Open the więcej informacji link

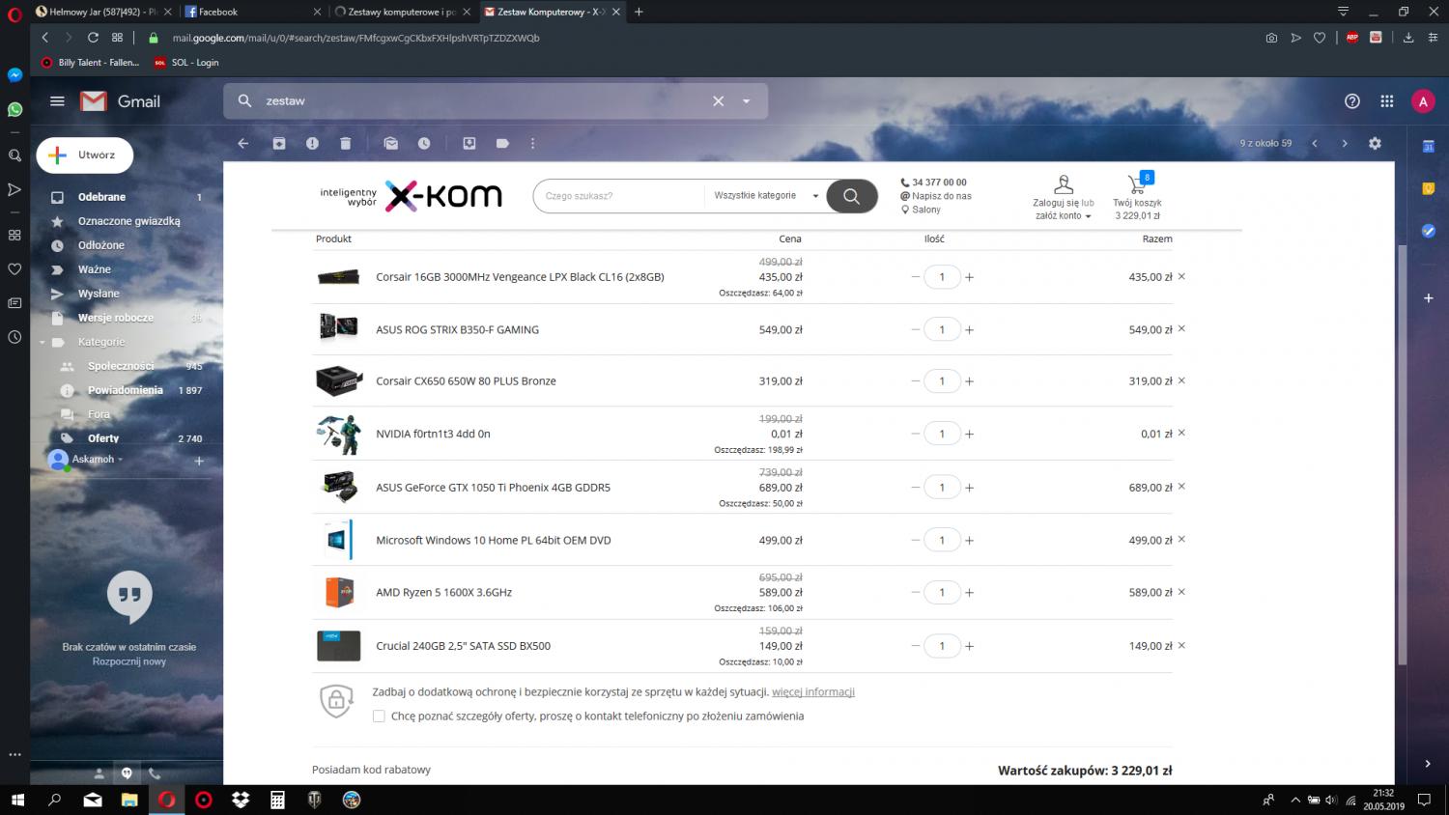click(x=812, y=692)
